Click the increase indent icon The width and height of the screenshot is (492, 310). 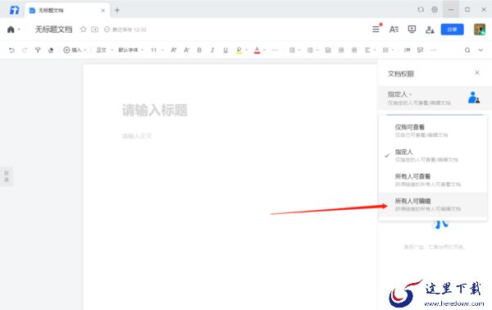pyautogui.click(x=354, y=50)
